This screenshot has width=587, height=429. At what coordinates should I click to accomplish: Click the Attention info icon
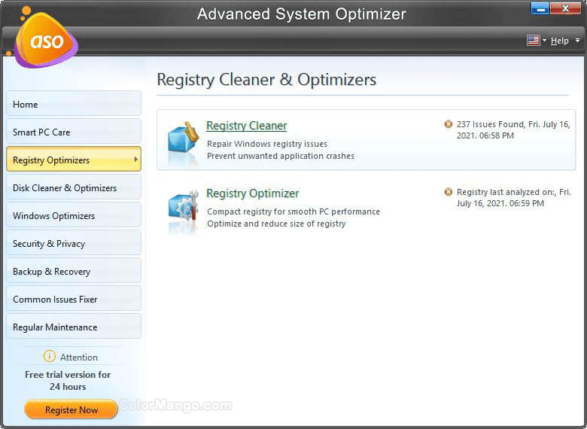(50, 357)
